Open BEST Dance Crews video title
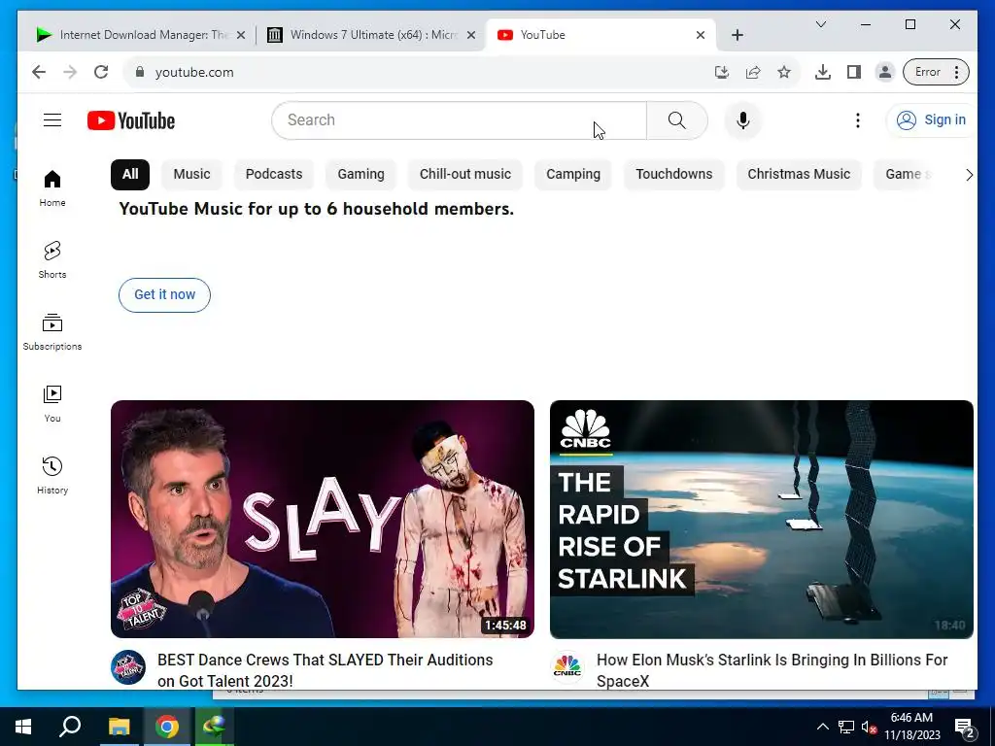This screenshot has width=995, height=746. tap(325, 670)
